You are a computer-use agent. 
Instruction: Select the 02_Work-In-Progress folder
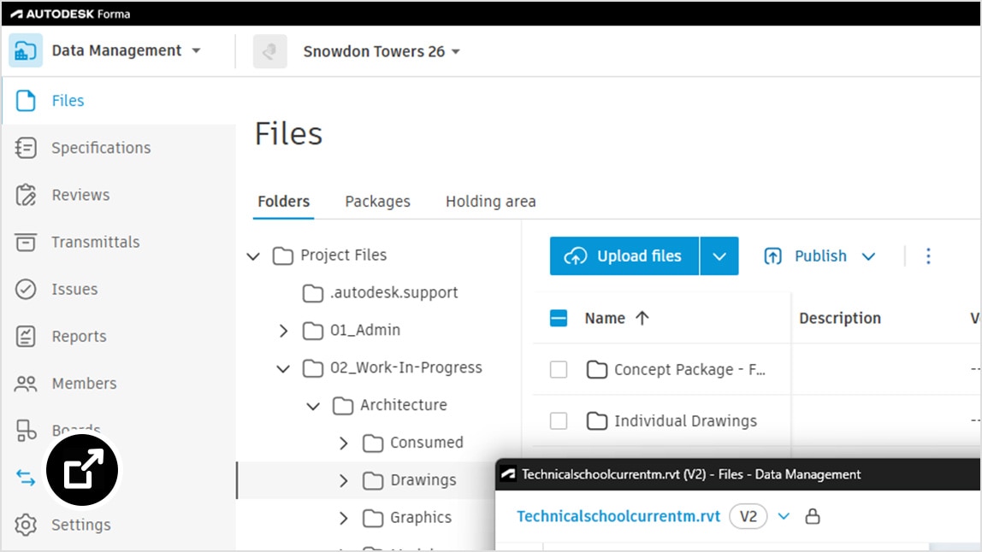point(406,367)
